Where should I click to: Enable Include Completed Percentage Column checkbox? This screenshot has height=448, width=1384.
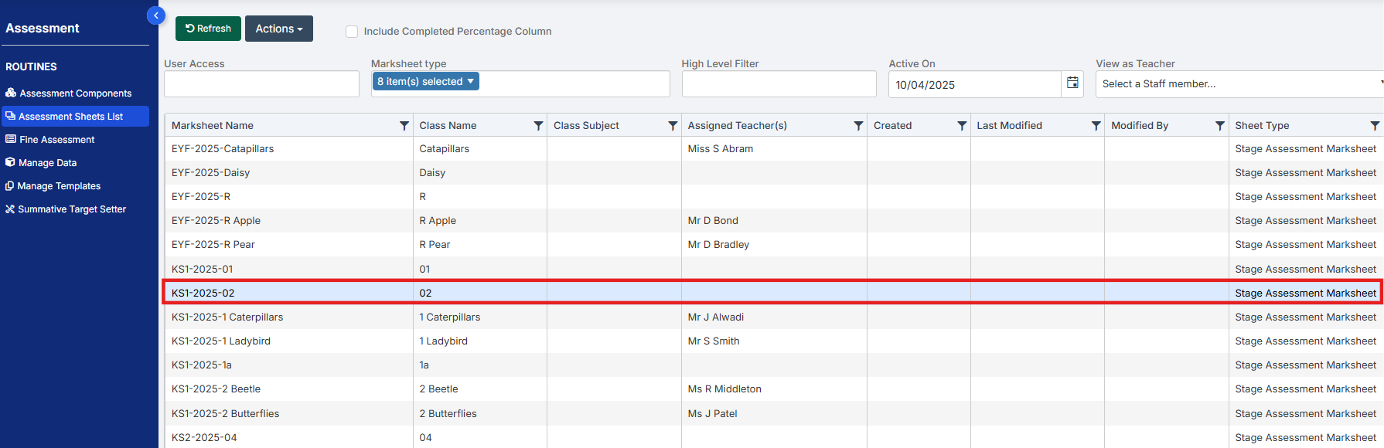(x=352, y=32)
